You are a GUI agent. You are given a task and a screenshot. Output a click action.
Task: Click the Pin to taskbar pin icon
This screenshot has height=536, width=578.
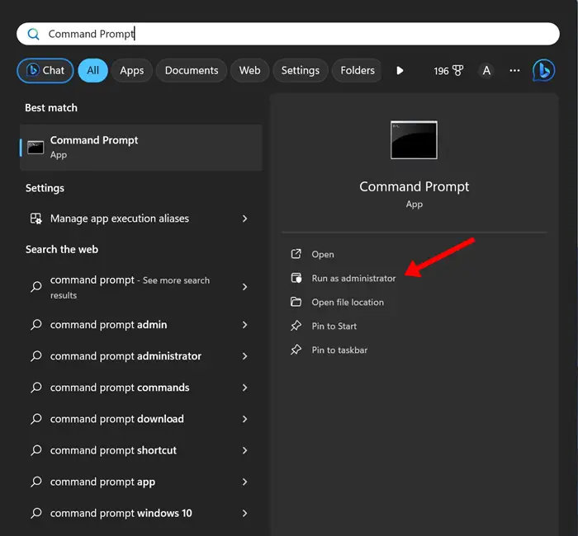pos(296,350)
